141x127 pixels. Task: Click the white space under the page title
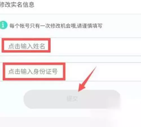(70, 11)
